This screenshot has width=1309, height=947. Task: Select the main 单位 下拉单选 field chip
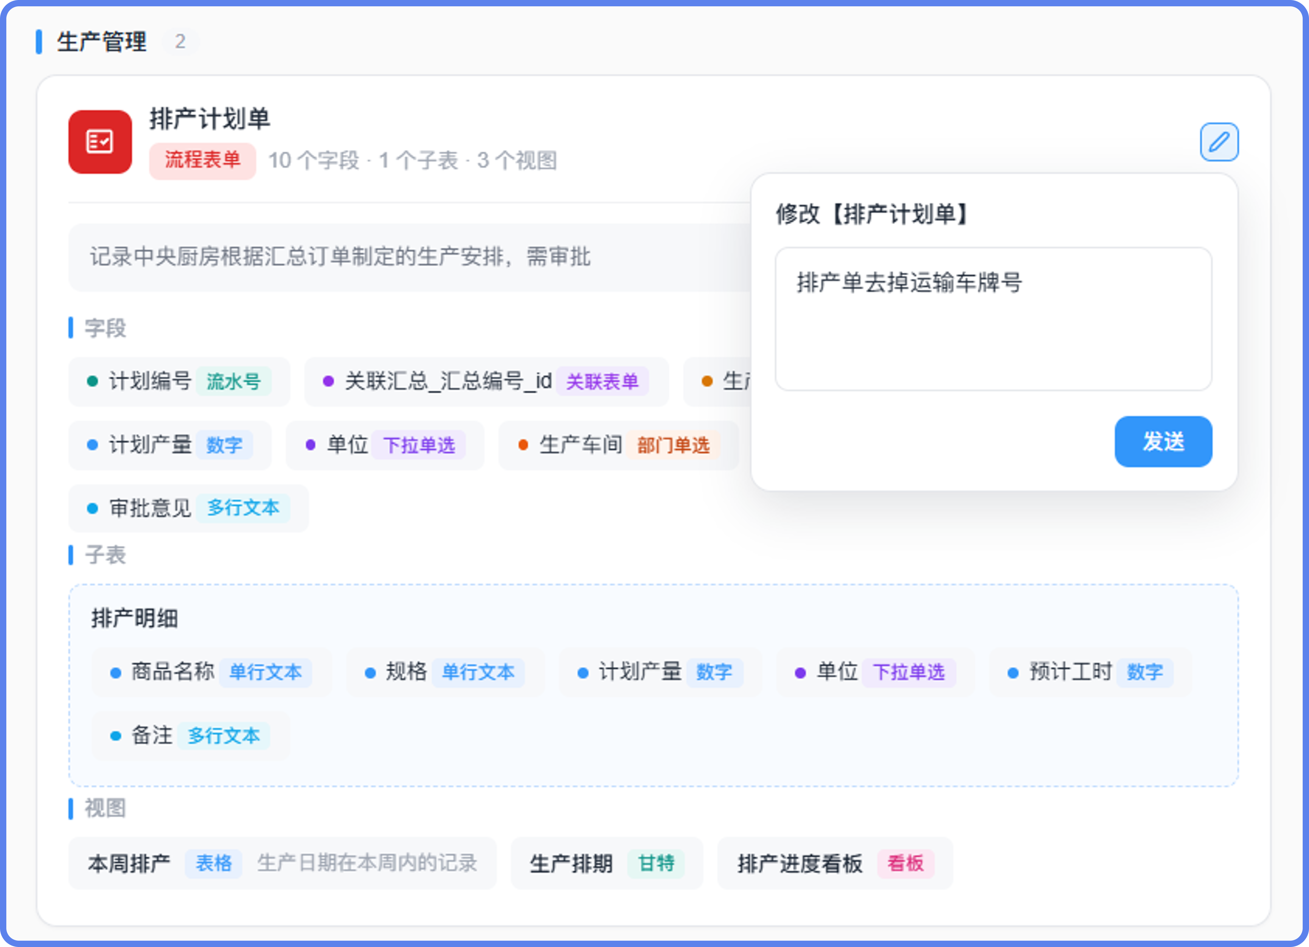click(384, 445)
